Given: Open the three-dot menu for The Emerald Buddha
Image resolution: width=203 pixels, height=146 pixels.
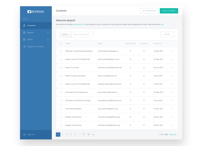Looking at the screenshot, I should click(x=172, y=109).
